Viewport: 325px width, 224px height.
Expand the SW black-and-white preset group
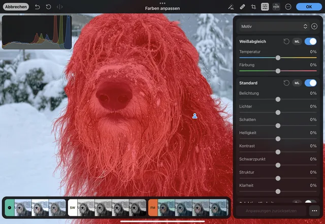[x=73, y=208]
